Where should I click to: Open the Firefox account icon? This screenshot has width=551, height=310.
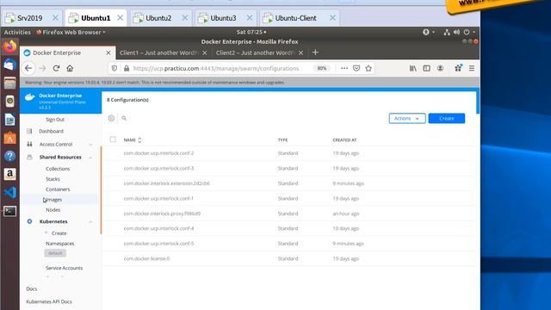click(440, 68)
